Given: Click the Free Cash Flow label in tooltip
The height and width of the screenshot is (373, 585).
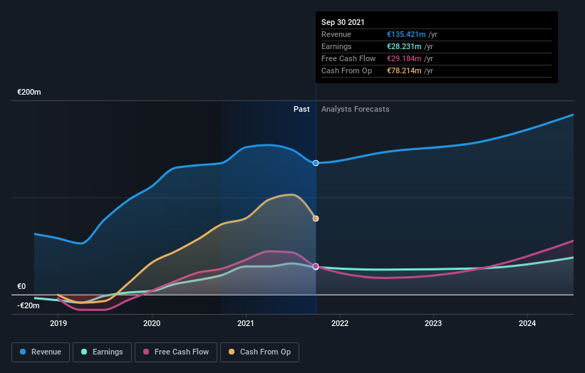Looking at the screenshot, I should tap(348, 58).
